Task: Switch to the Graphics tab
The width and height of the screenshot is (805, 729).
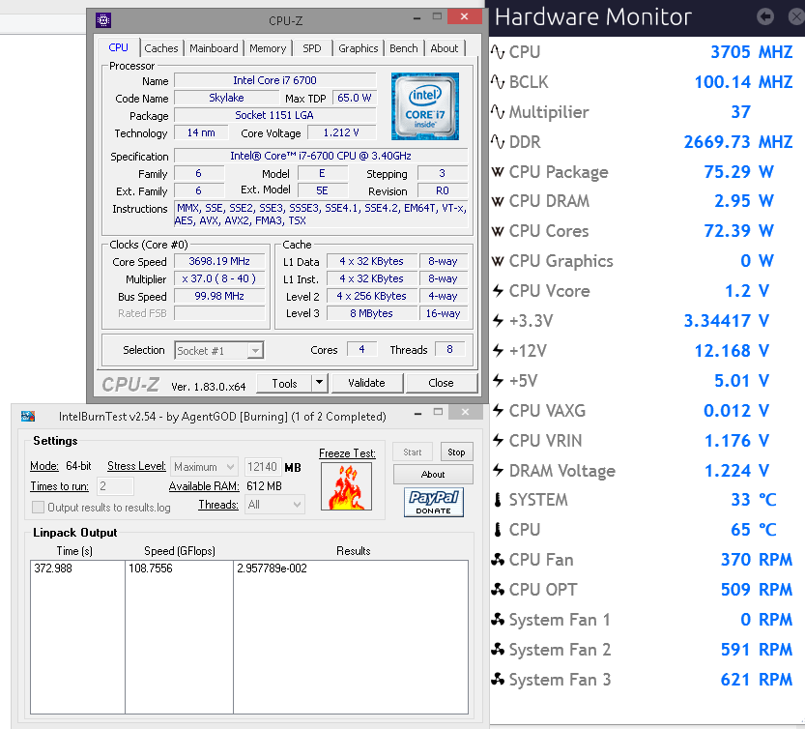Action: click(358, 48)
